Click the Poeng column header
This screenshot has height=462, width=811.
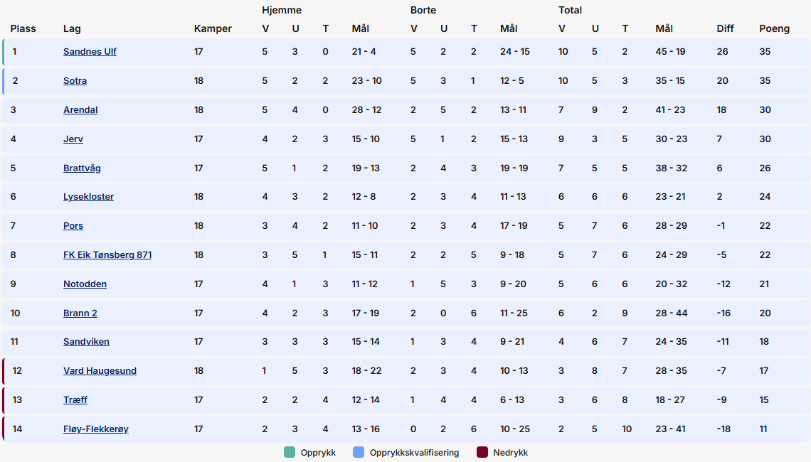774,29
